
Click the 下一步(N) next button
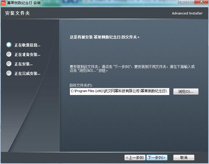point(157,157)
